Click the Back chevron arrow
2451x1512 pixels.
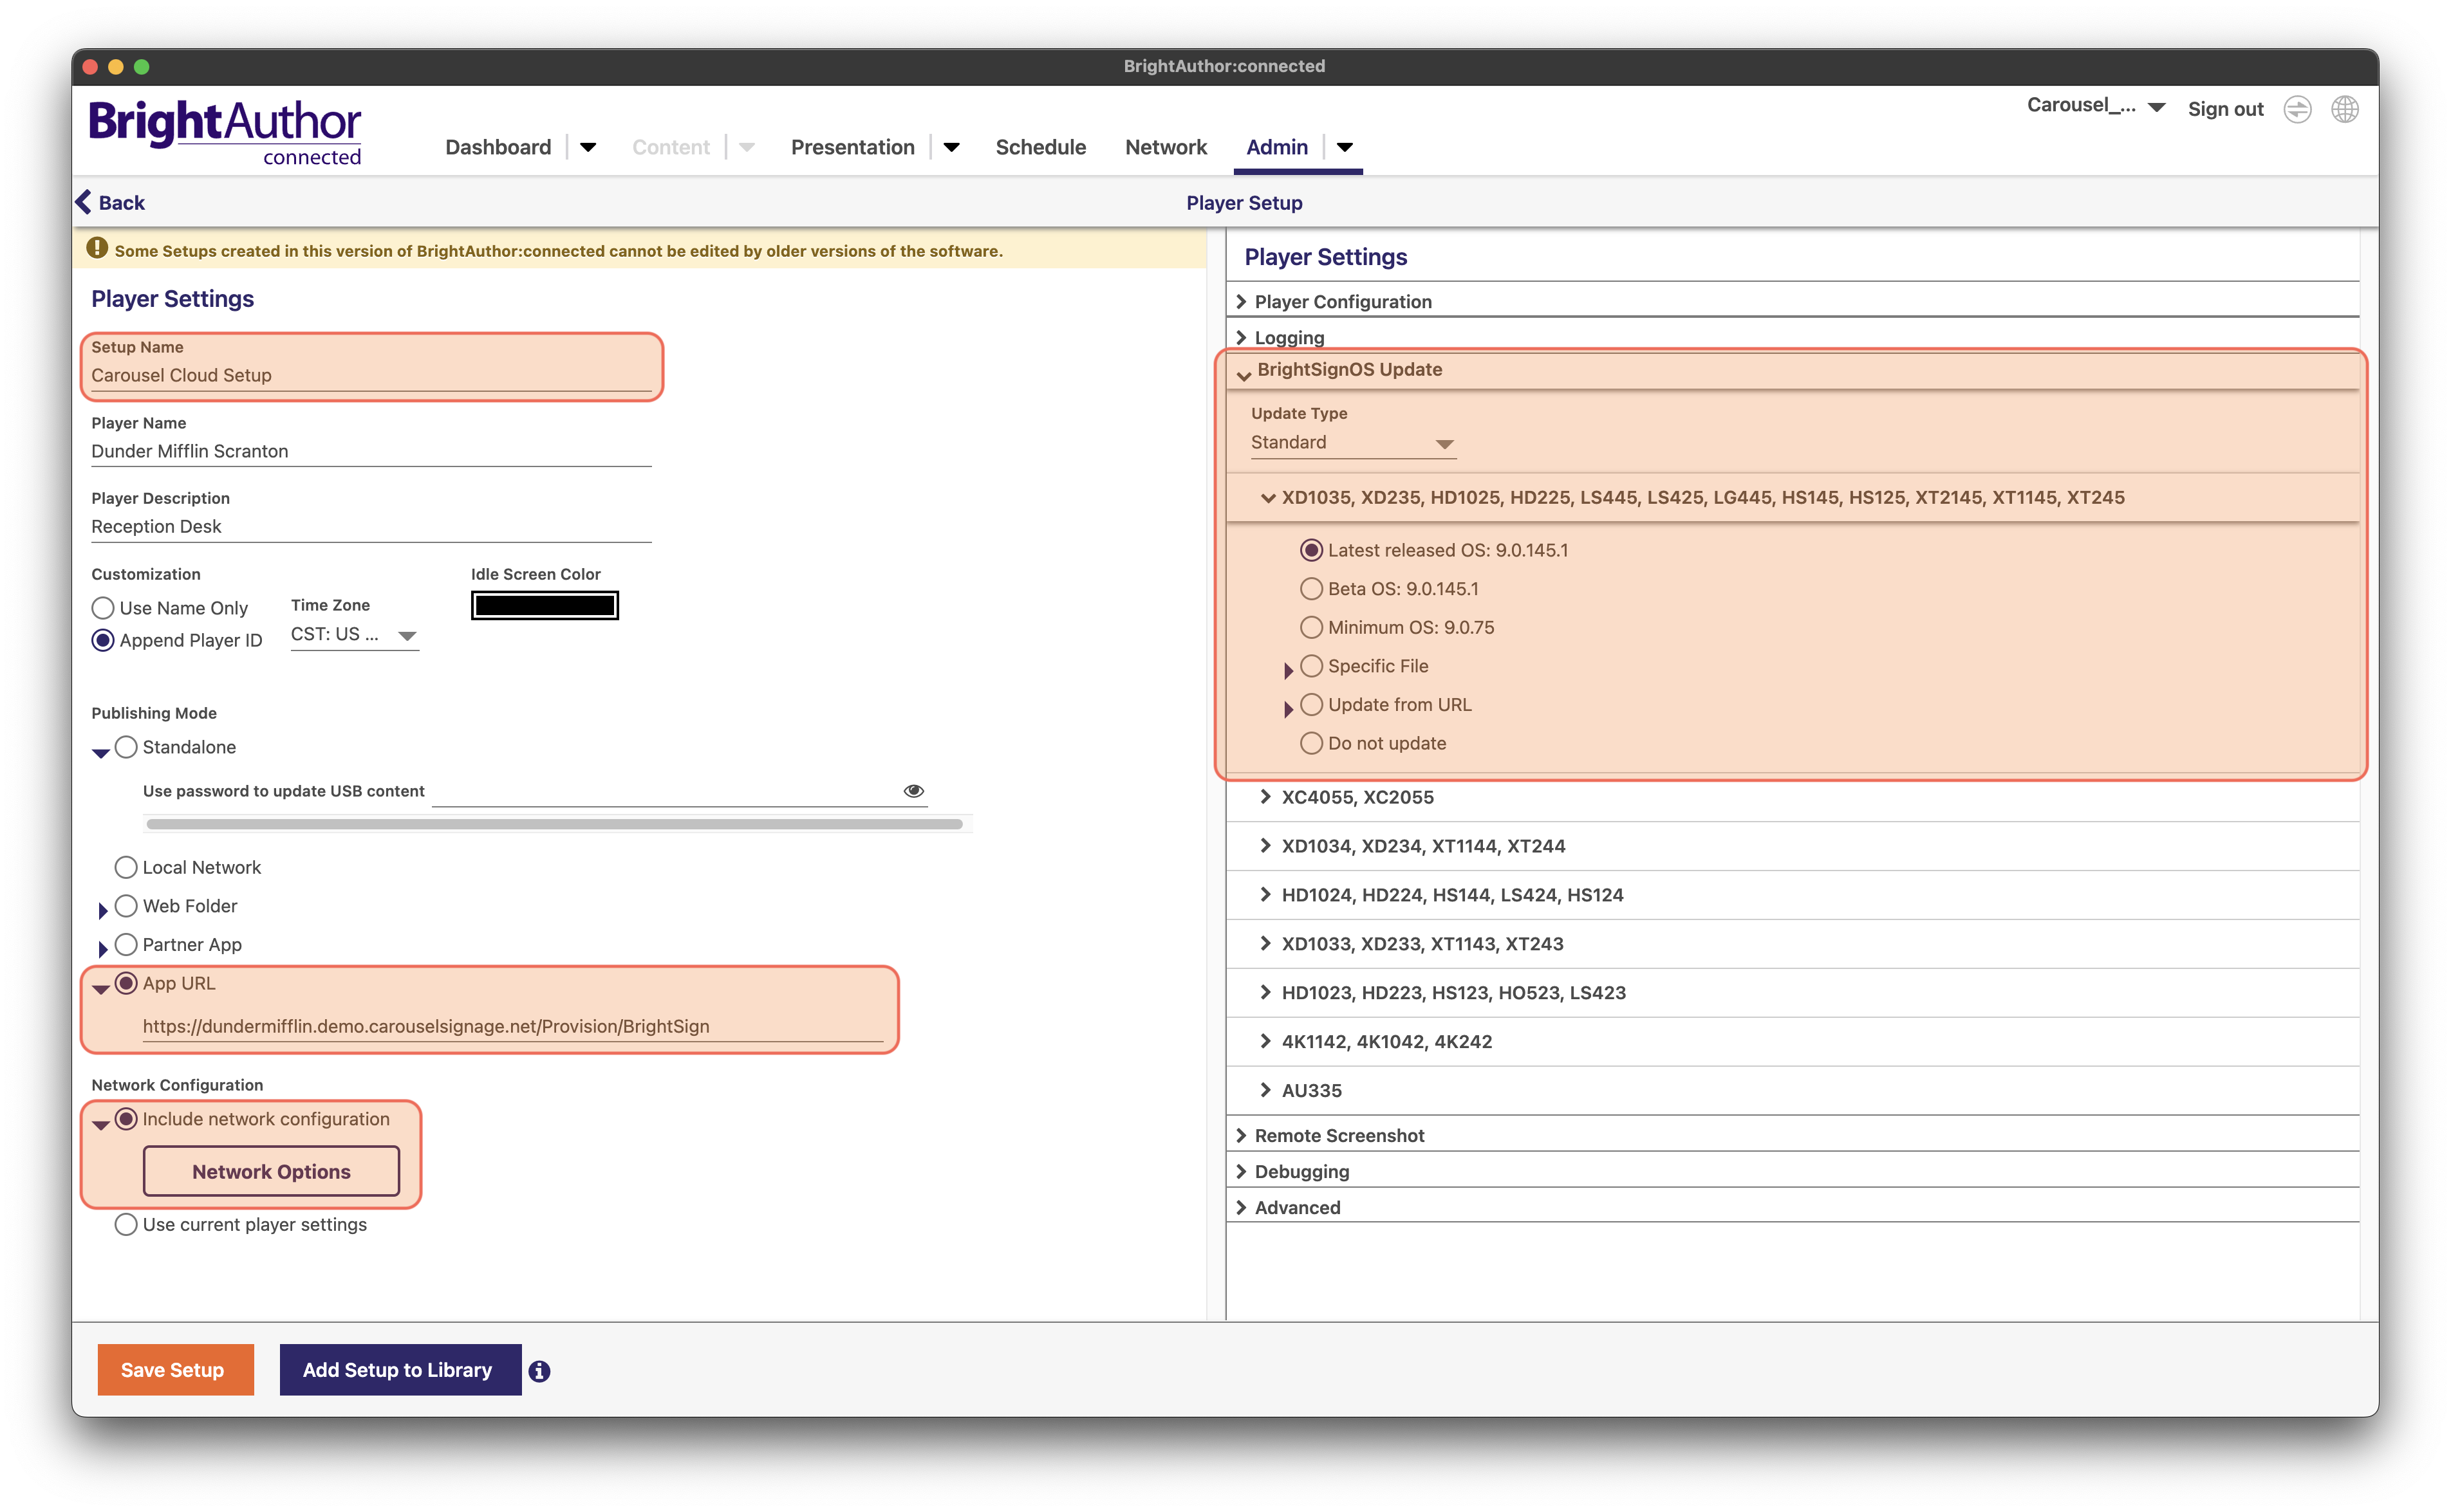tap(84, 202)
